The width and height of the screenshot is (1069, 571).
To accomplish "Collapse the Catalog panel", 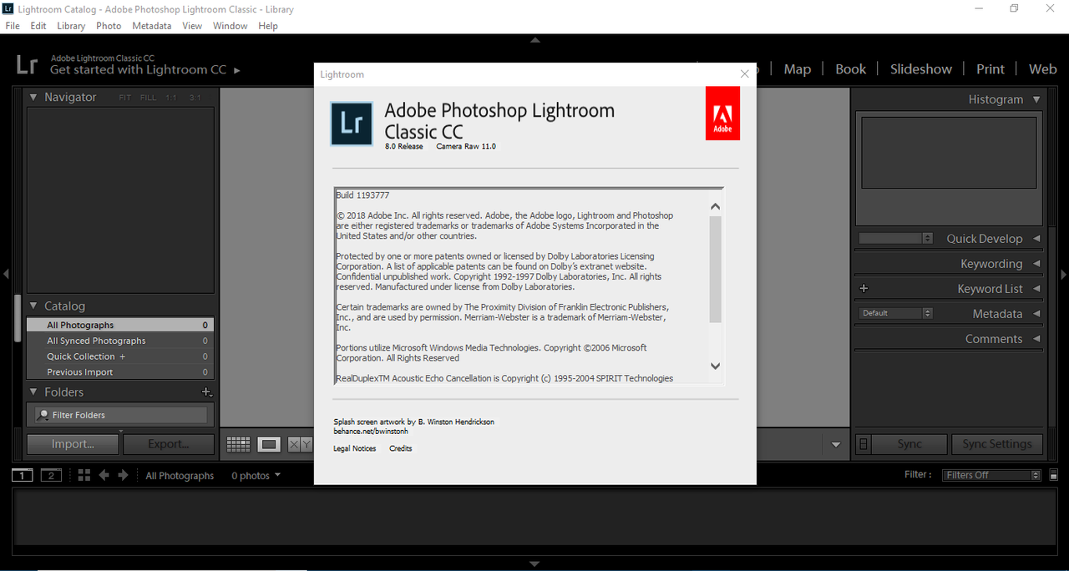I will pyautogui.click(x=33, y=306).
